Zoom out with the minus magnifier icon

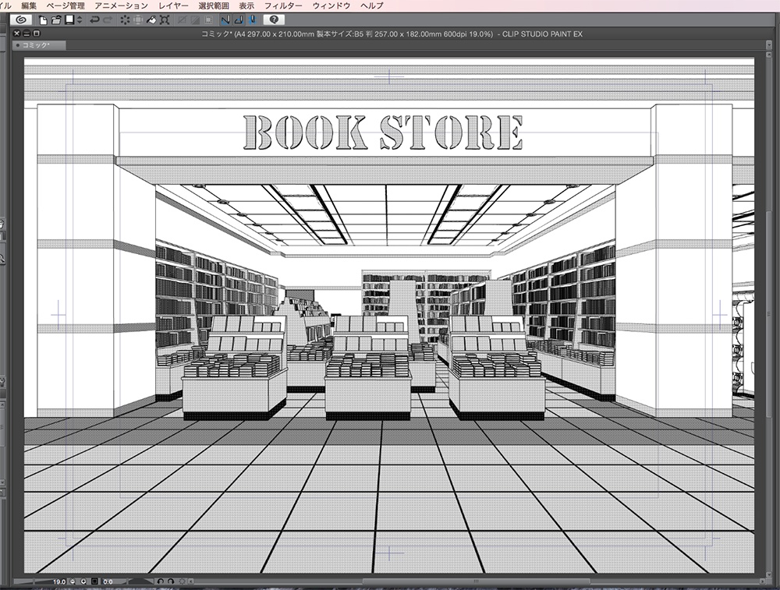(x=73, y=581)
